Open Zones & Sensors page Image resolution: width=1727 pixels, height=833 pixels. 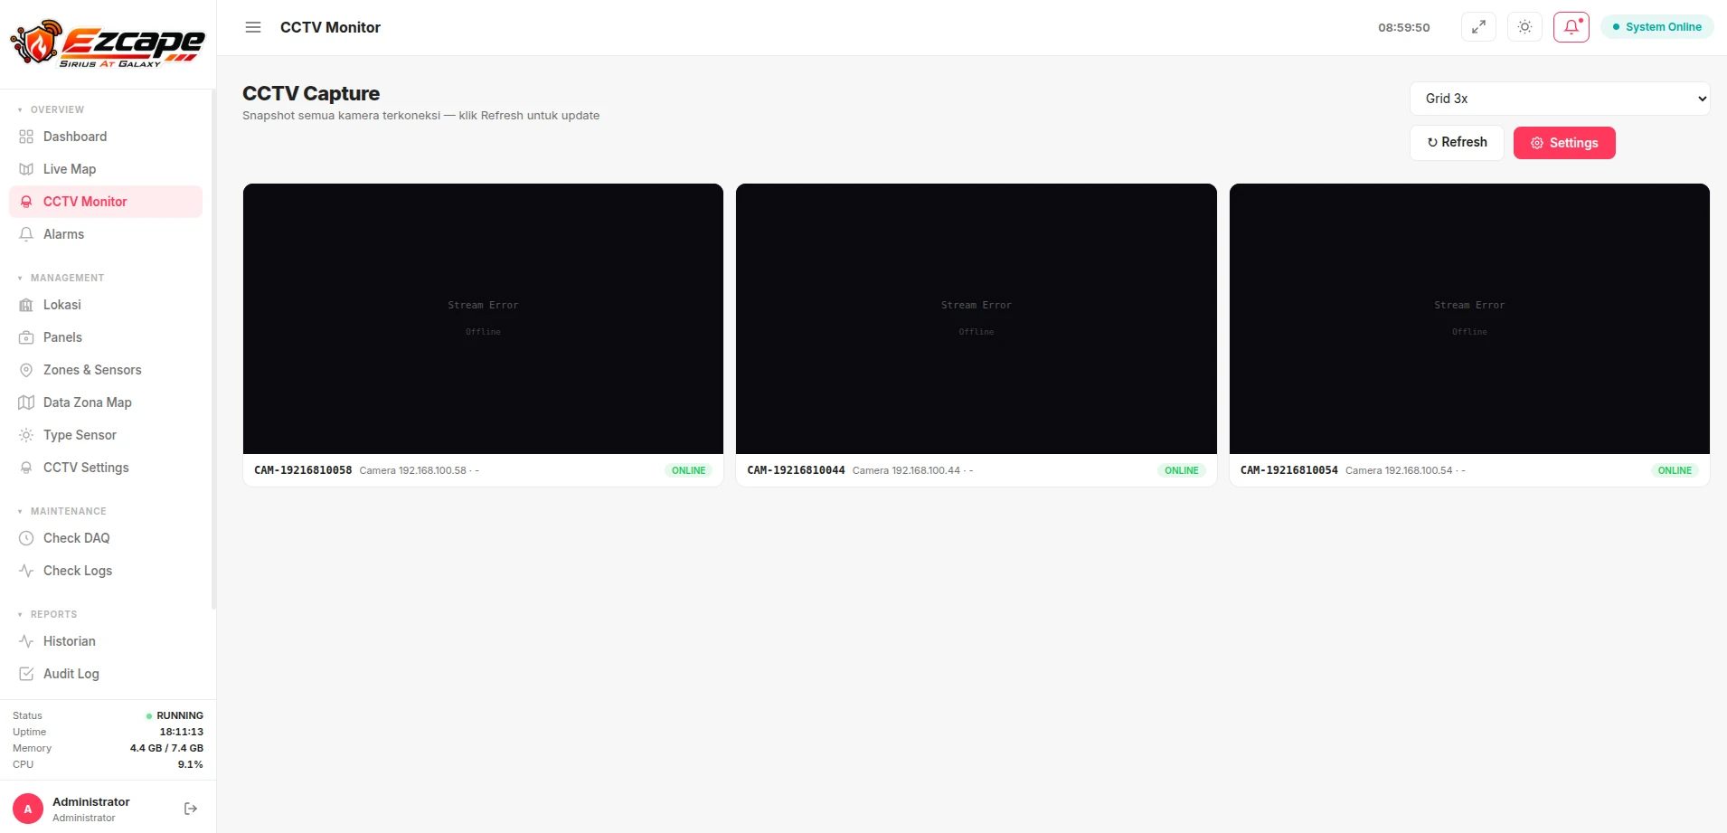pyautogui.click(x=106, y=370)
